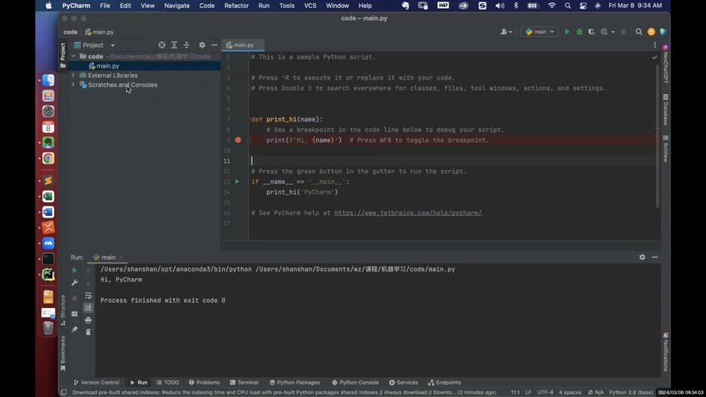Rerun main in Run tool window
Viewport: 706px width, 397px height.
(x=75, y=270)
